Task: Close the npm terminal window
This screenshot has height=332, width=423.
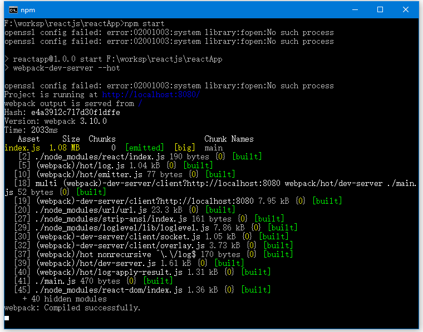Action: (406, 9)
